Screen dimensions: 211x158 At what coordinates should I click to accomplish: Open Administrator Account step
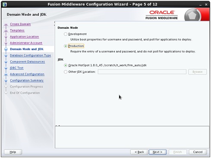(x=26, y=43)
